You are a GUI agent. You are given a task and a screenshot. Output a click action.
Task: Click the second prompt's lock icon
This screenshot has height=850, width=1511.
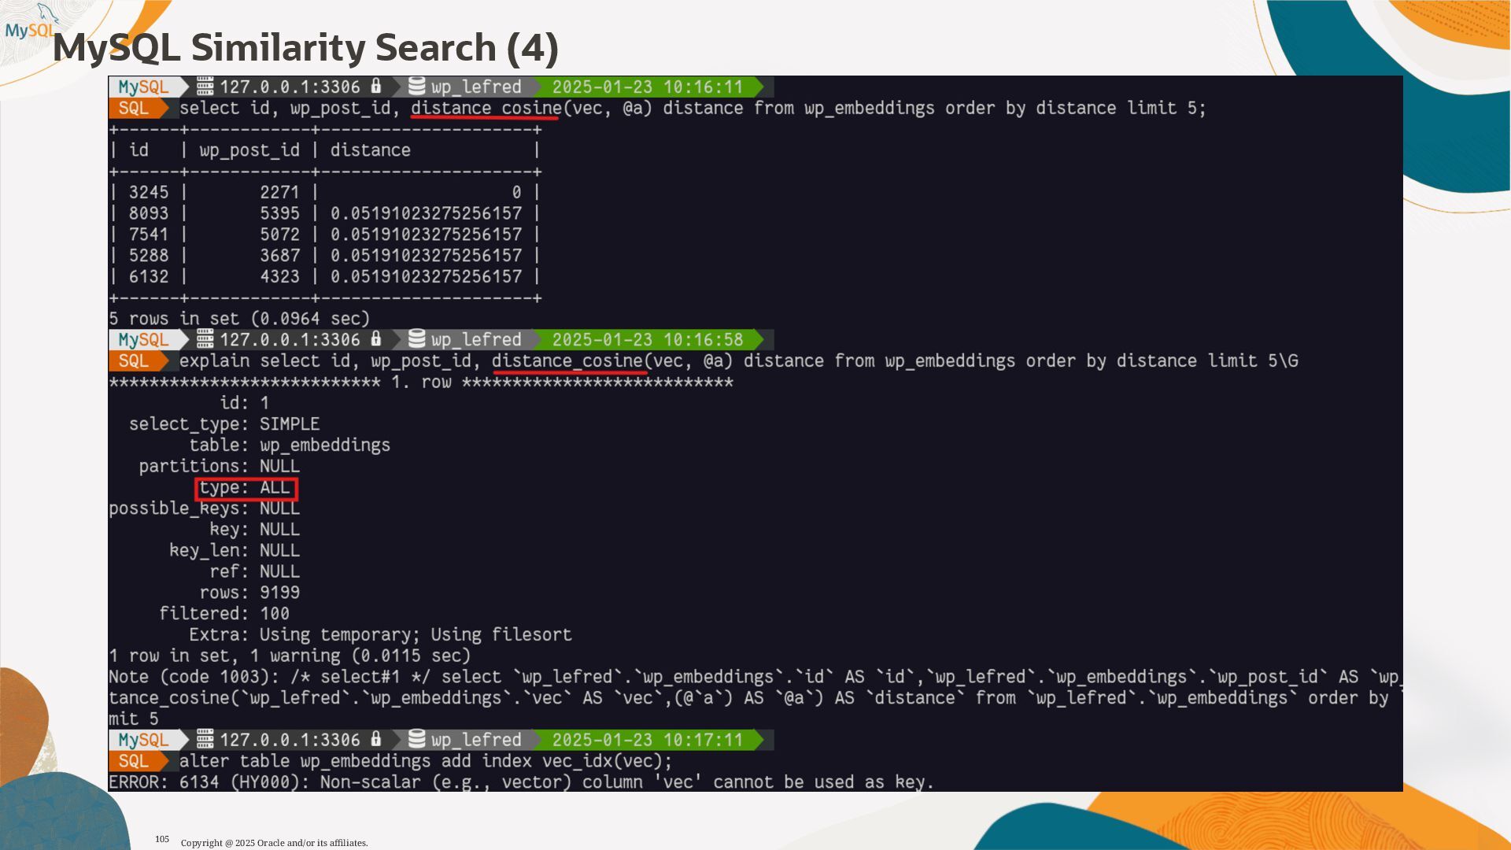pos(376,338)
